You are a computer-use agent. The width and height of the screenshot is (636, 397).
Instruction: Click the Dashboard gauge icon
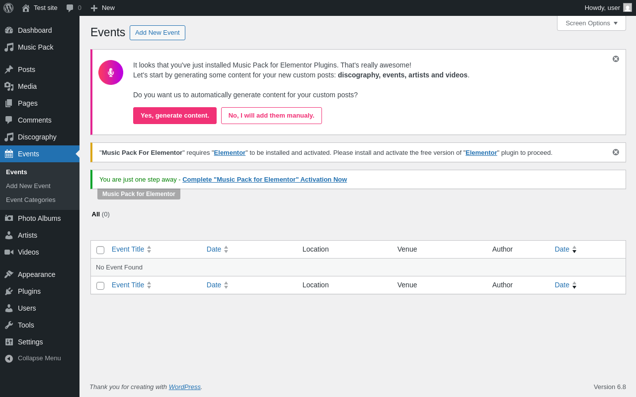[x=9, y=30]
